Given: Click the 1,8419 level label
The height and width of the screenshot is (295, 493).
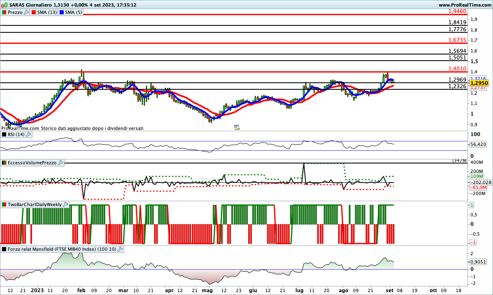Looking at the screenshot, I should click(457, 22).
